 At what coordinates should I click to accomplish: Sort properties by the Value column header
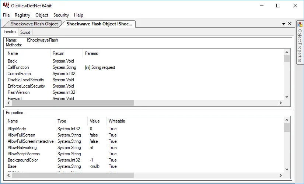(97, 121)
